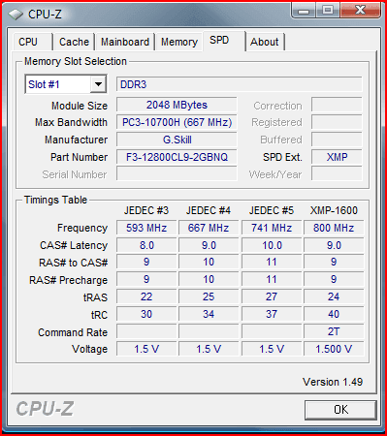This screenshot has height=436, width=387.
Task: Click JEDEC #4 tRAS value 25
Action: tap(209, 296)
